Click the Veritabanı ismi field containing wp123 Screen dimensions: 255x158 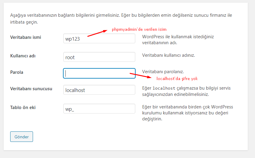click(x=99, y=39)
